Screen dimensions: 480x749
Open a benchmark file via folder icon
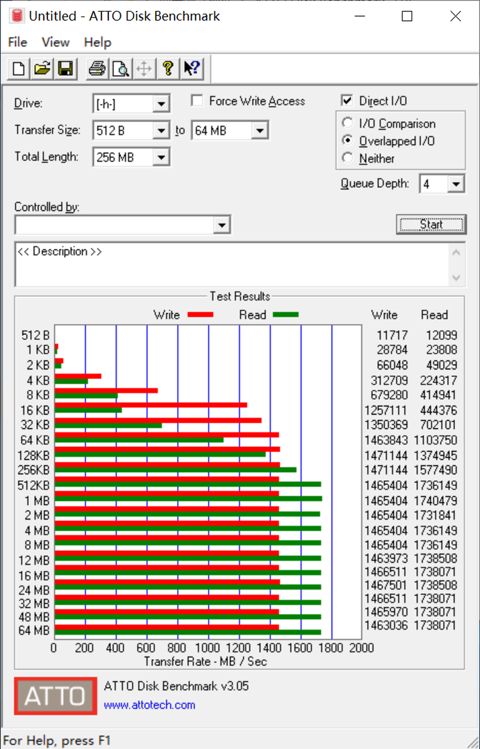[x=42, y=69]
